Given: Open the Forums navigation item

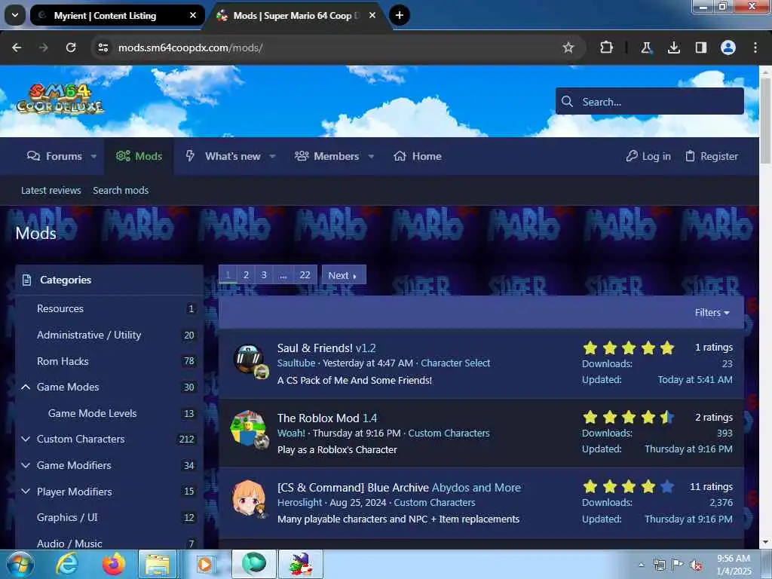Looking at the screenshot, I should [54, 156].
